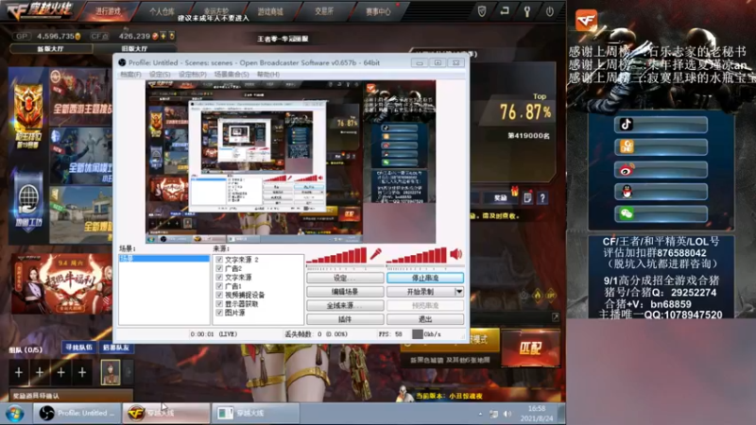Click 停止串流 stop streaming button

[x=424, y=278]
